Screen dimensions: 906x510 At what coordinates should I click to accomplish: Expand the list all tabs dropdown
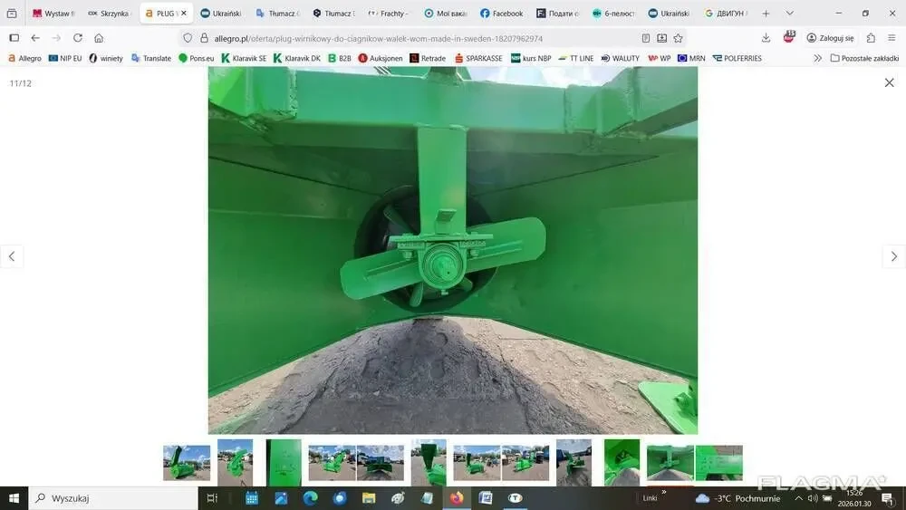[789, 14]
